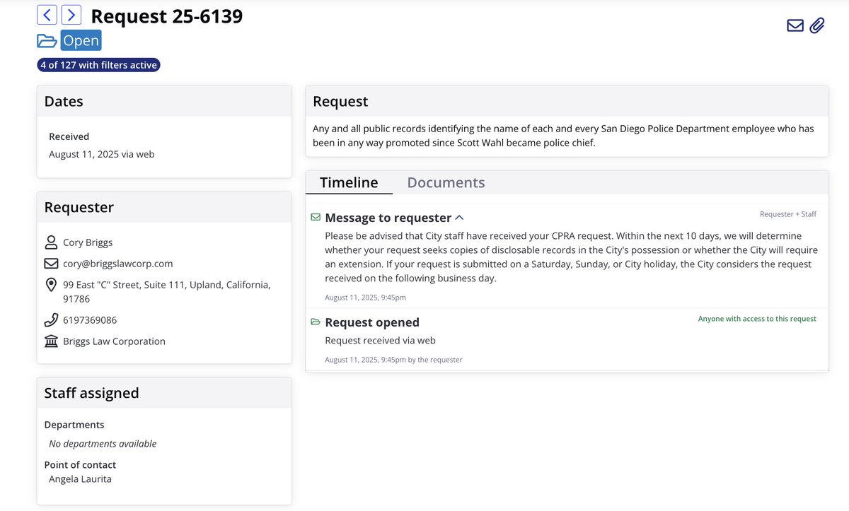Click the phone icon beside 6197369086

(51, 319)
